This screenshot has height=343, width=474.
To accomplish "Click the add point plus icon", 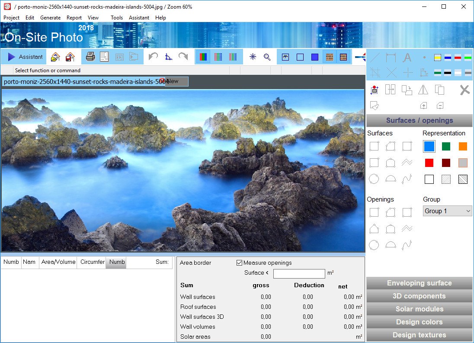I will 423,106.
